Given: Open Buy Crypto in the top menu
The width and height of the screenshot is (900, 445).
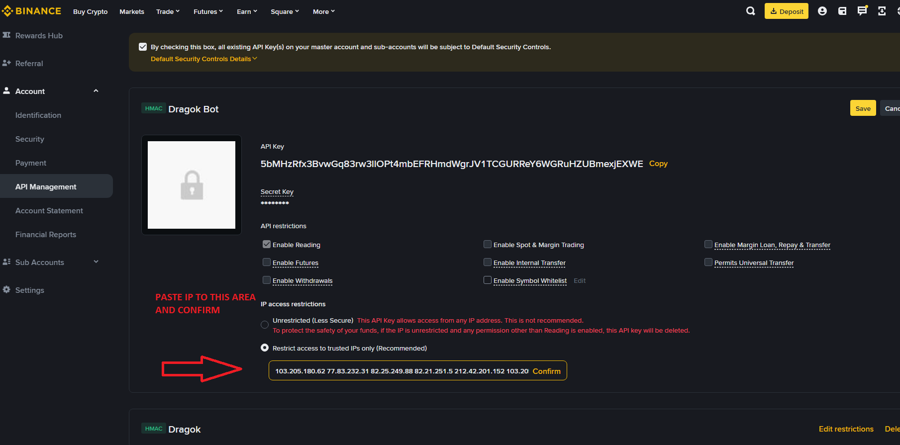Looking at the screenshot, I should (90, 11).
